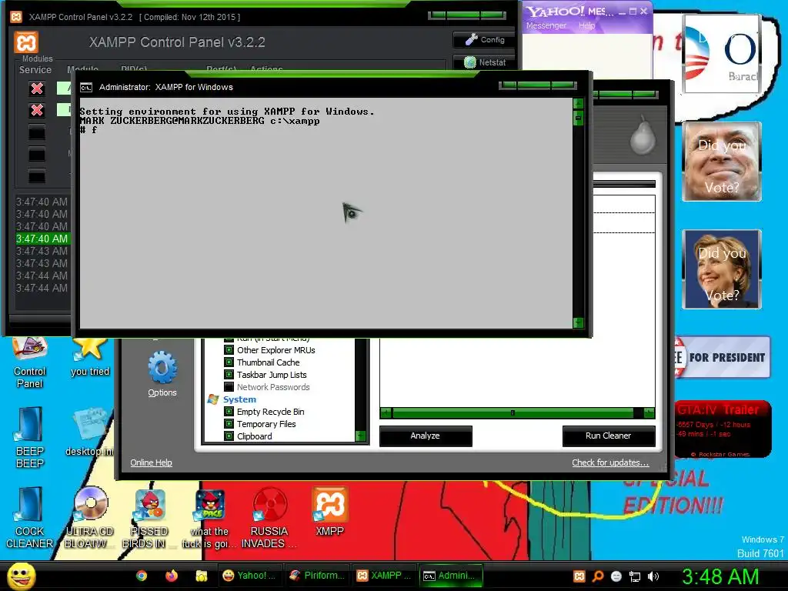Open volume speaker tray icon
The width and height of the screenshot is (788, 591).
(x=653, y=576)
